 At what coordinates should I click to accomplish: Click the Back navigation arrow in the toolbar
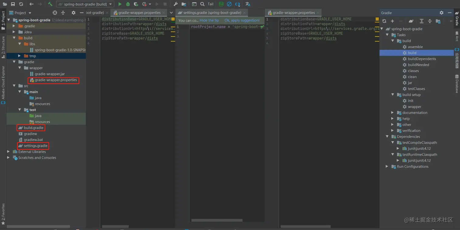point(32,4)
